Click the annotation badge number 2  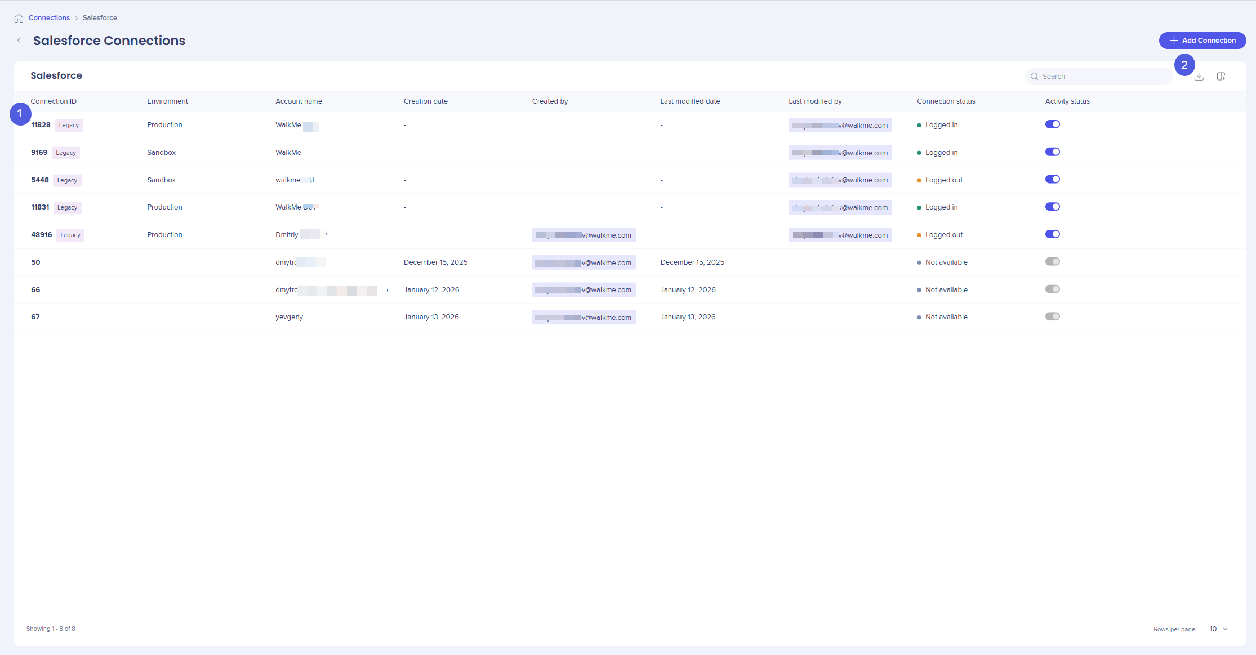pyautogui.click(x=1184, y=65)
